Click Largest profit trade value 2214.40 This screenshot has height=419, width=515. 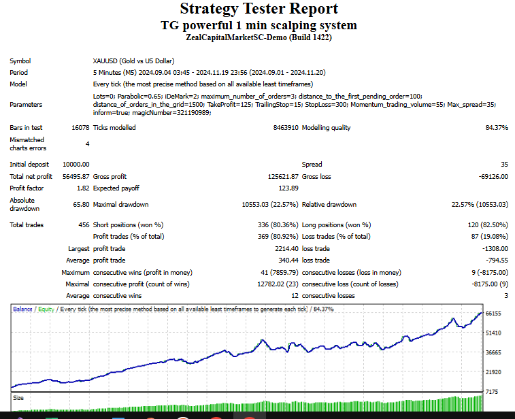286,249
